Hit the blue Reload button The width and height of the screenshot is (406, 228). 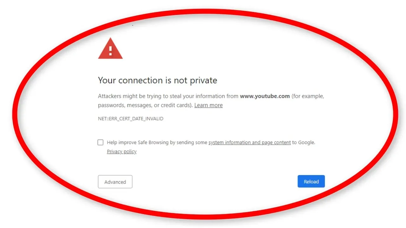pyautogui.click(x=311, y=181)
